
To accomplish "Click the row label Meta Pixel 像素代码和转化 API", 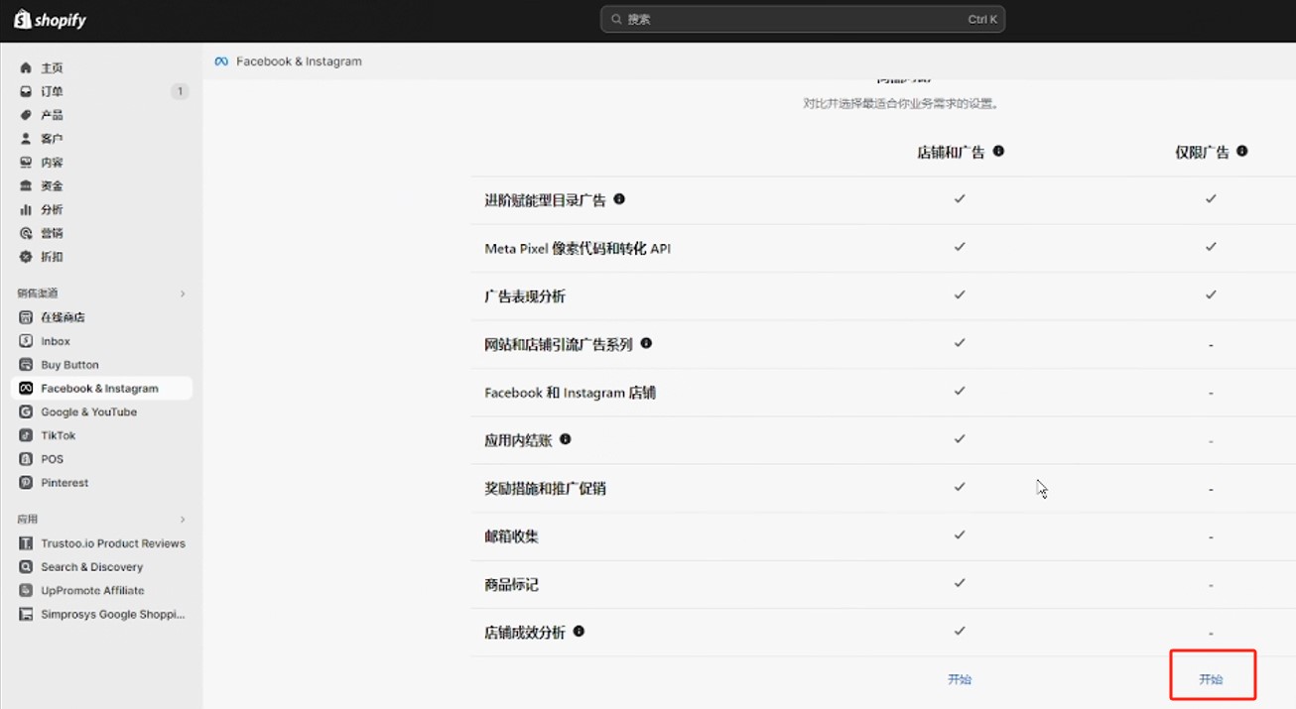I will click(x=578, y=249).
